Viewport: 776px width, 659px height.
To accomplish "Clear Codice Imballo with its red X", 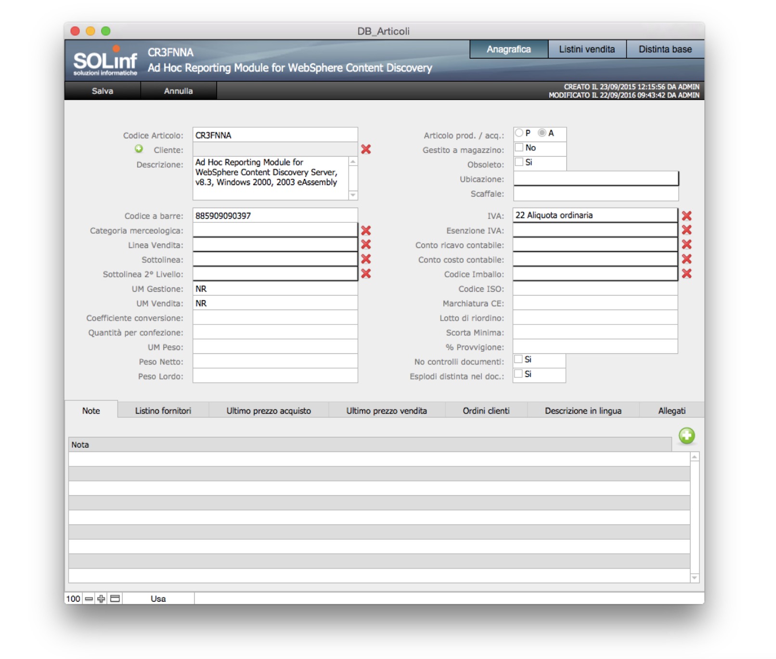I will pos(686,274).
